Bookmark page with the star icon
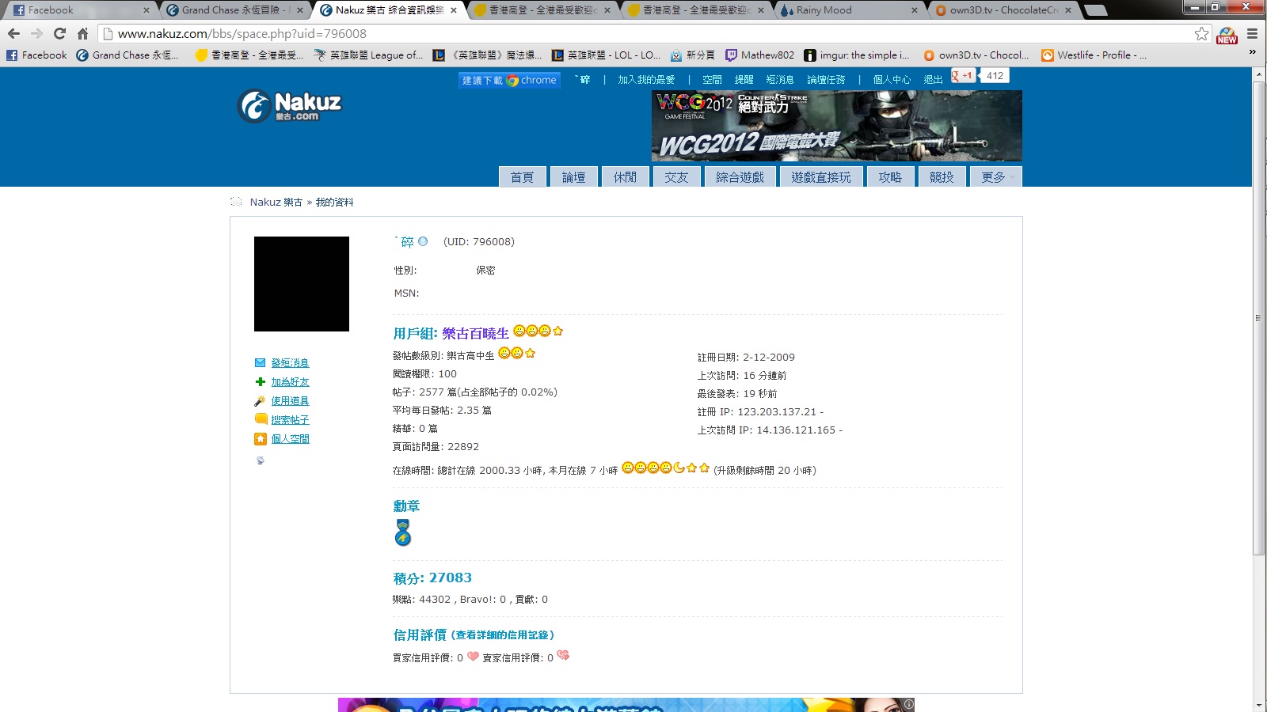1267x712 pixels. click(1201, 34)
